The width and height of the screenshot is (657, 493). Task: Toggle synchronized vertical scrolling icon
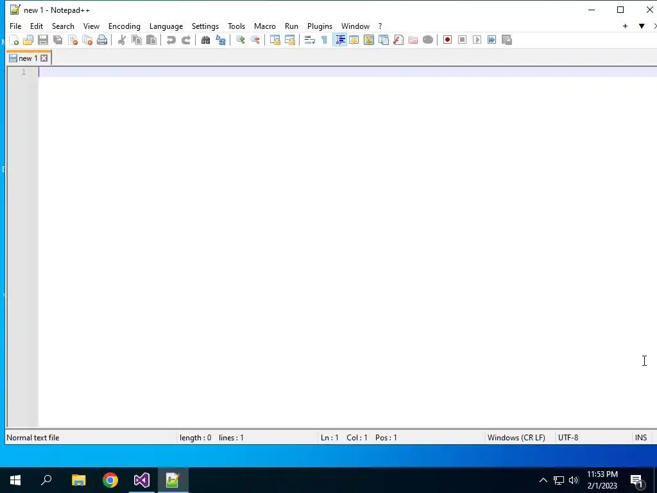click(x=275, y=40)
